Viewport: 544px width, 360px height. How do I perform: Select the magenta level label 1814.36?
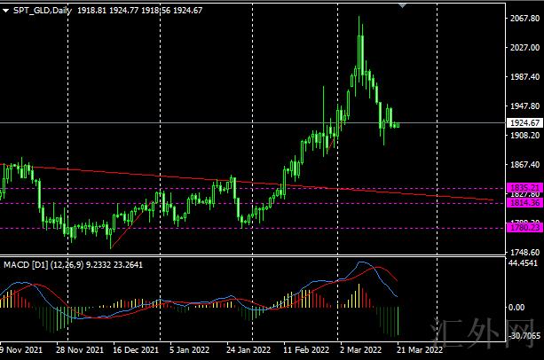coord(524,203)
